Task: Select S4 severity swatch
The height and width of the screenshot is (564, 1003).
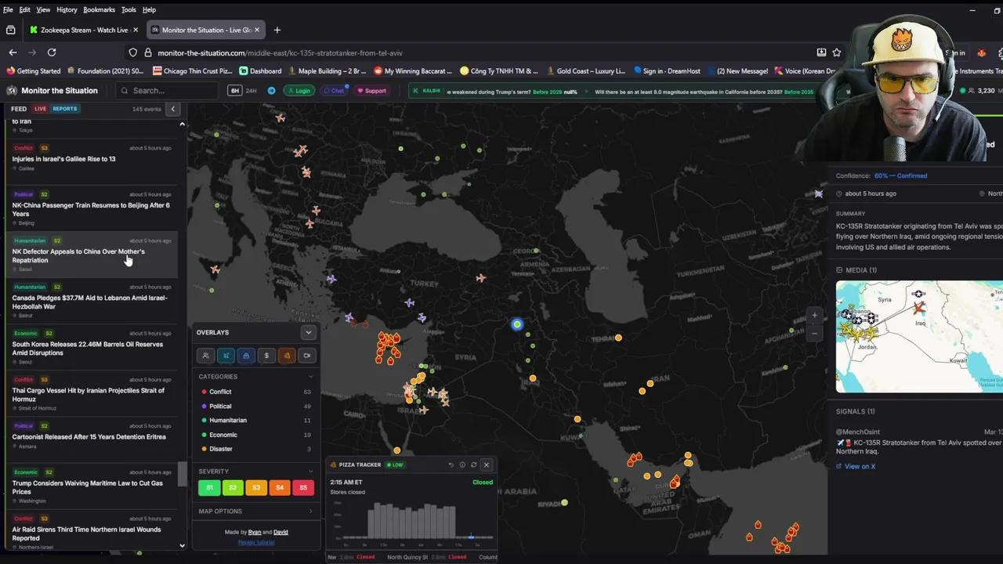Action: 280,487
